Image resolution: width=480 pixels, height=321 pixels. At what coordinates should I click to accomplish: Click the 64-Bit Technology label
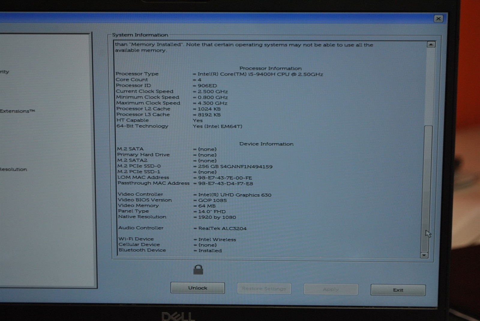(x=142, y=126)
